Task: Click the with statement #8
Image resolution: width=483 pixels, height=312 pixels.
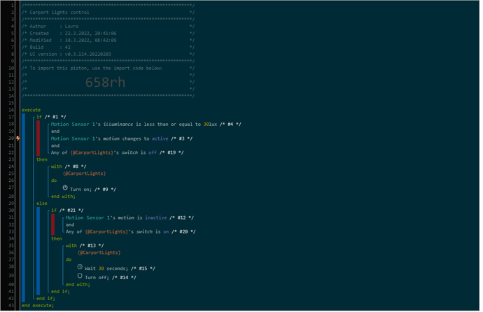Action: coord(69,166)
